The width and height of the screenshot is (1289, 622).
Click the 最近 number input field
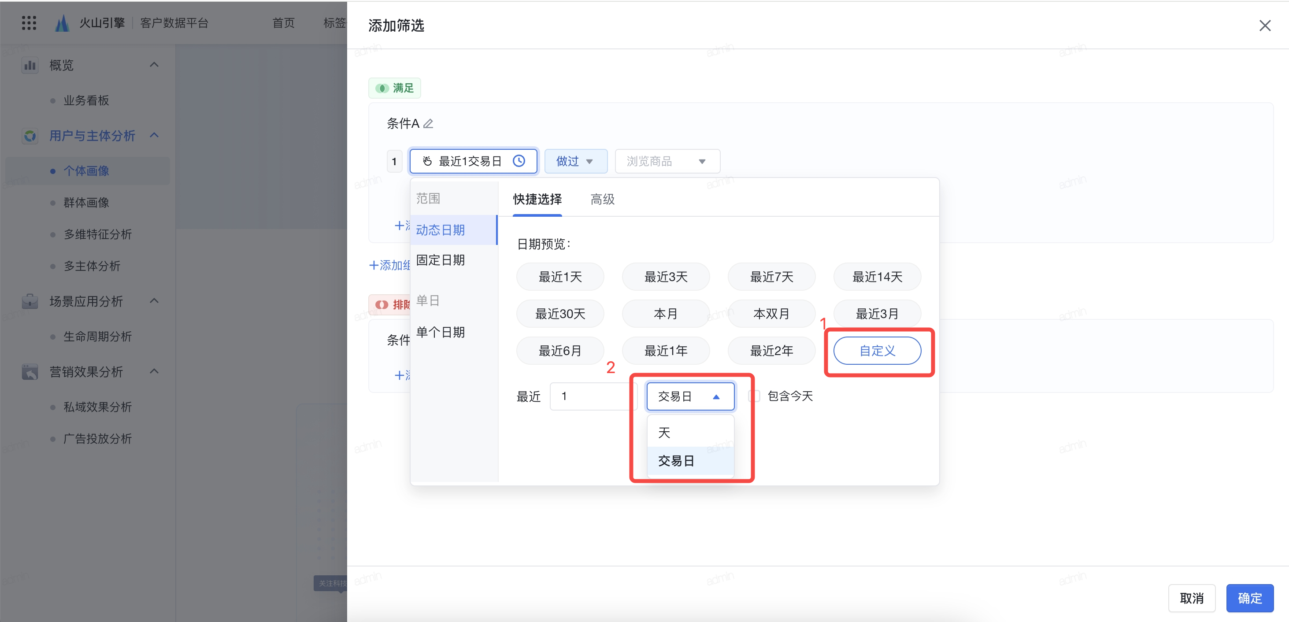593,396
